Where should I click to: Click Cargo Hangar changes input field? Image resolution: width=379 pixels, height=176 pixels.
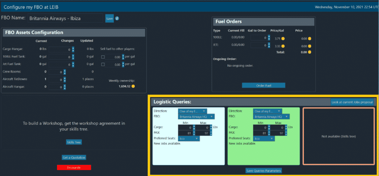pyautogui.click(x=60, y=49)
